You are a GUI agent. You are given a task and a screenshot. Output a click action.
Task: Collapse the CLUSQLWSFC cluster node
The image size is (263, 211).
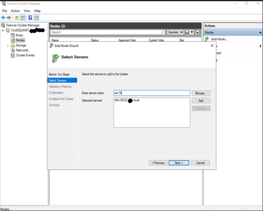pos(3,30)
